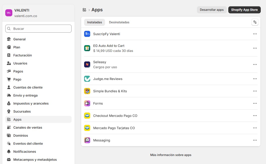The width and height of the screenshot is (266, 164).
Task: Click the Checkout Mercado Pago CO icon
Action: point(87,116)
